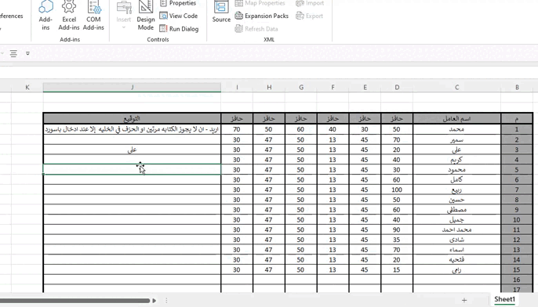Select column B header

(x=517, y=88)
